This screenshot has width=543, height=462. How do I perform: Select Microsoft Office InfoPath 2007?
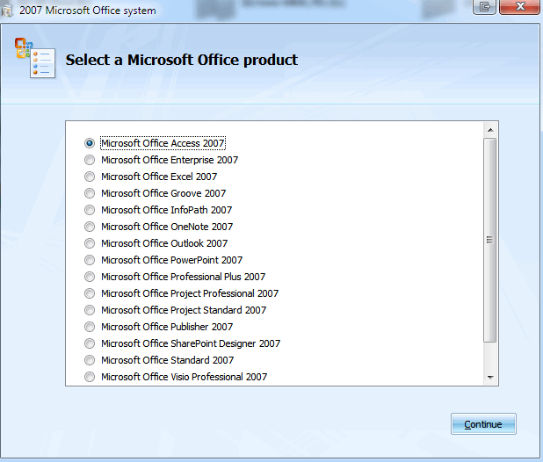[90, 210]
